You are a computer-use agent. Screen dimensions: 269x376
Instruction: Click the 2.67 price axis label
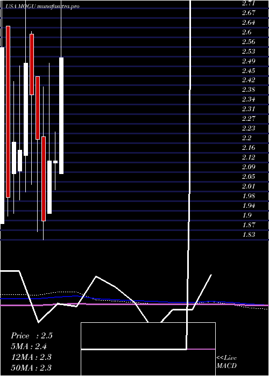tap(249, 13)
